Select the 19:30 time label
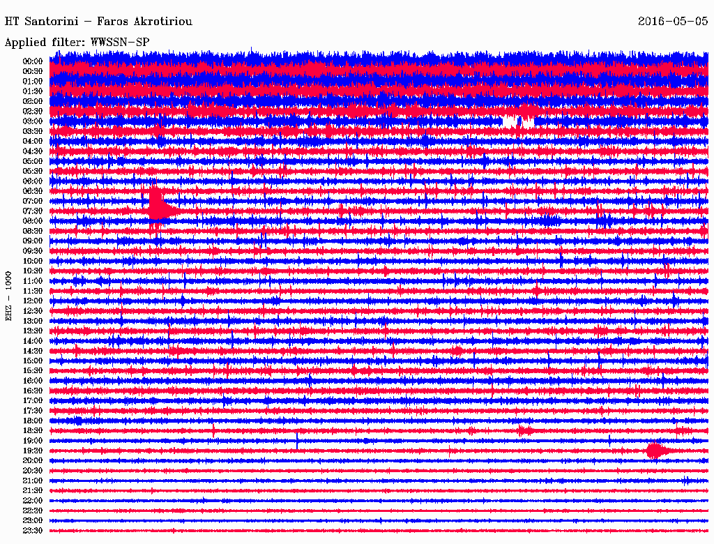The width and height of the screenshot is (714, 544). pyautogui.click(x=33, y=451)
